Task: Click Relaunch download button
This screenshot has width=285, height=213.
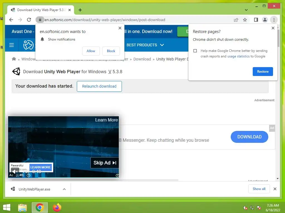Action: pos(99,87)
